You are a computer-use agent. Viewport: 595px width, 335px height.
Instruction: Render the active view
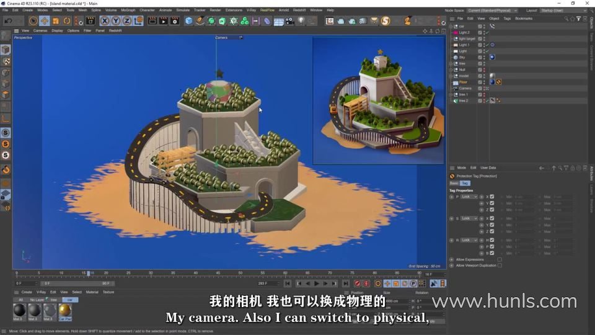[152, 21]
